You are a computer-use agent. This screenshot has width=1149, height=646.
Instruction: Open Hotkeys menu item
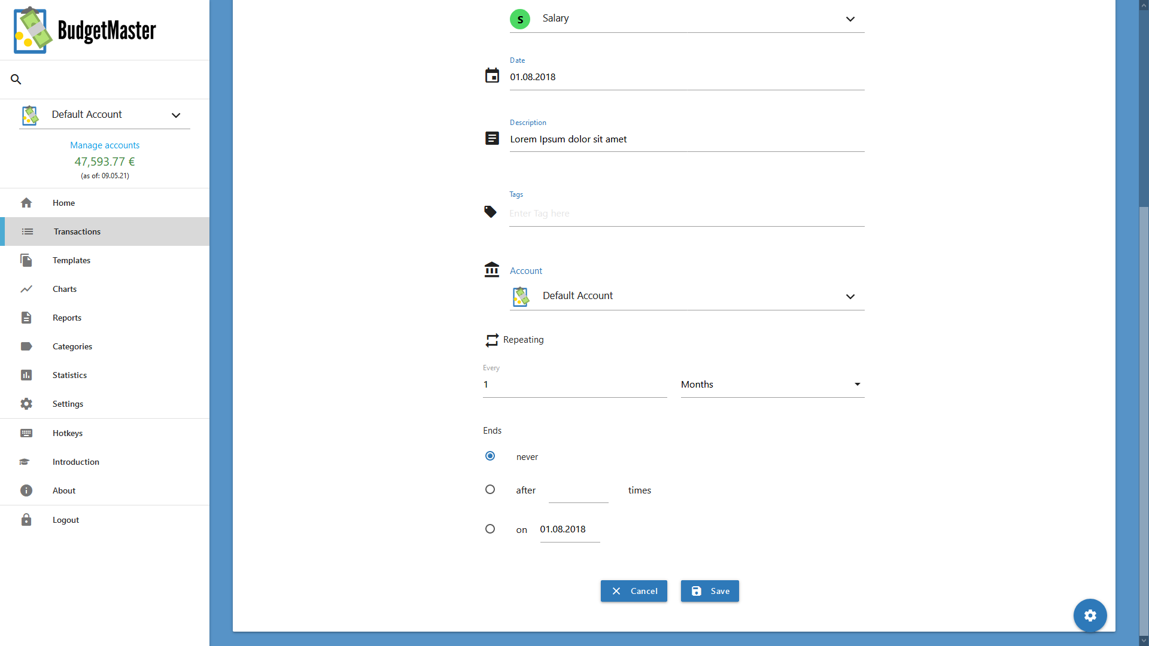tap(105, 433)
